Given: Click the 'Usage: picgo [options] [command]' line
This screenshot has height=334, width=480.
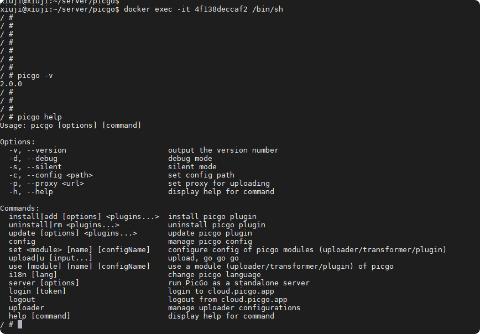Looking at the screenshot, I should (70, 125).
